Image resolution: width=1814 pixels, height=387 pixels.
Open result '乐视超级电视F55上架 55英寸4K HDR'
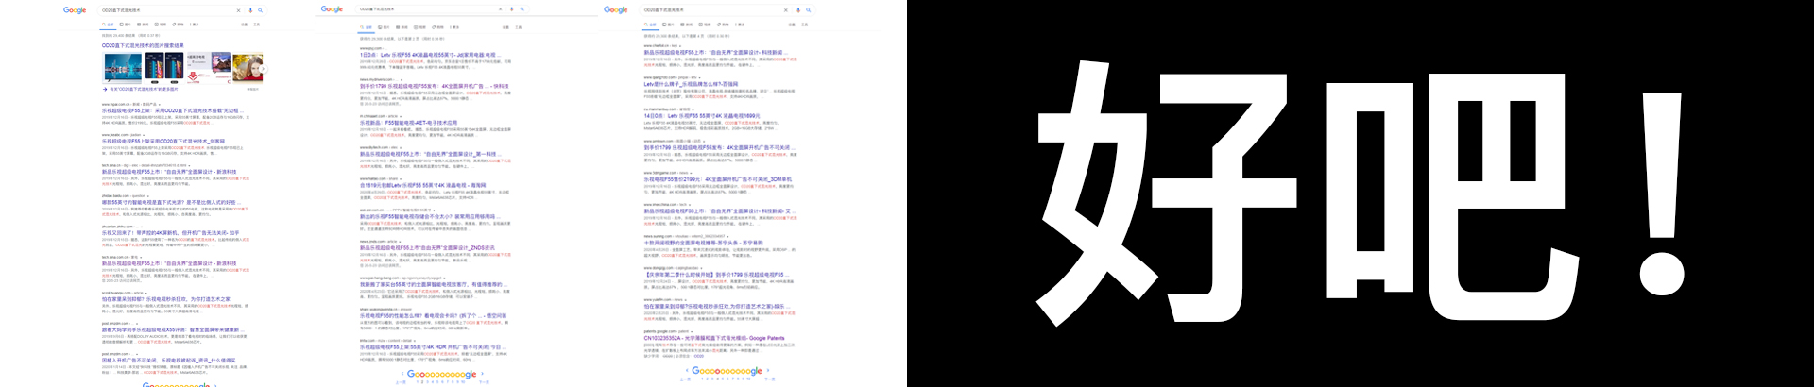(431, 346)
